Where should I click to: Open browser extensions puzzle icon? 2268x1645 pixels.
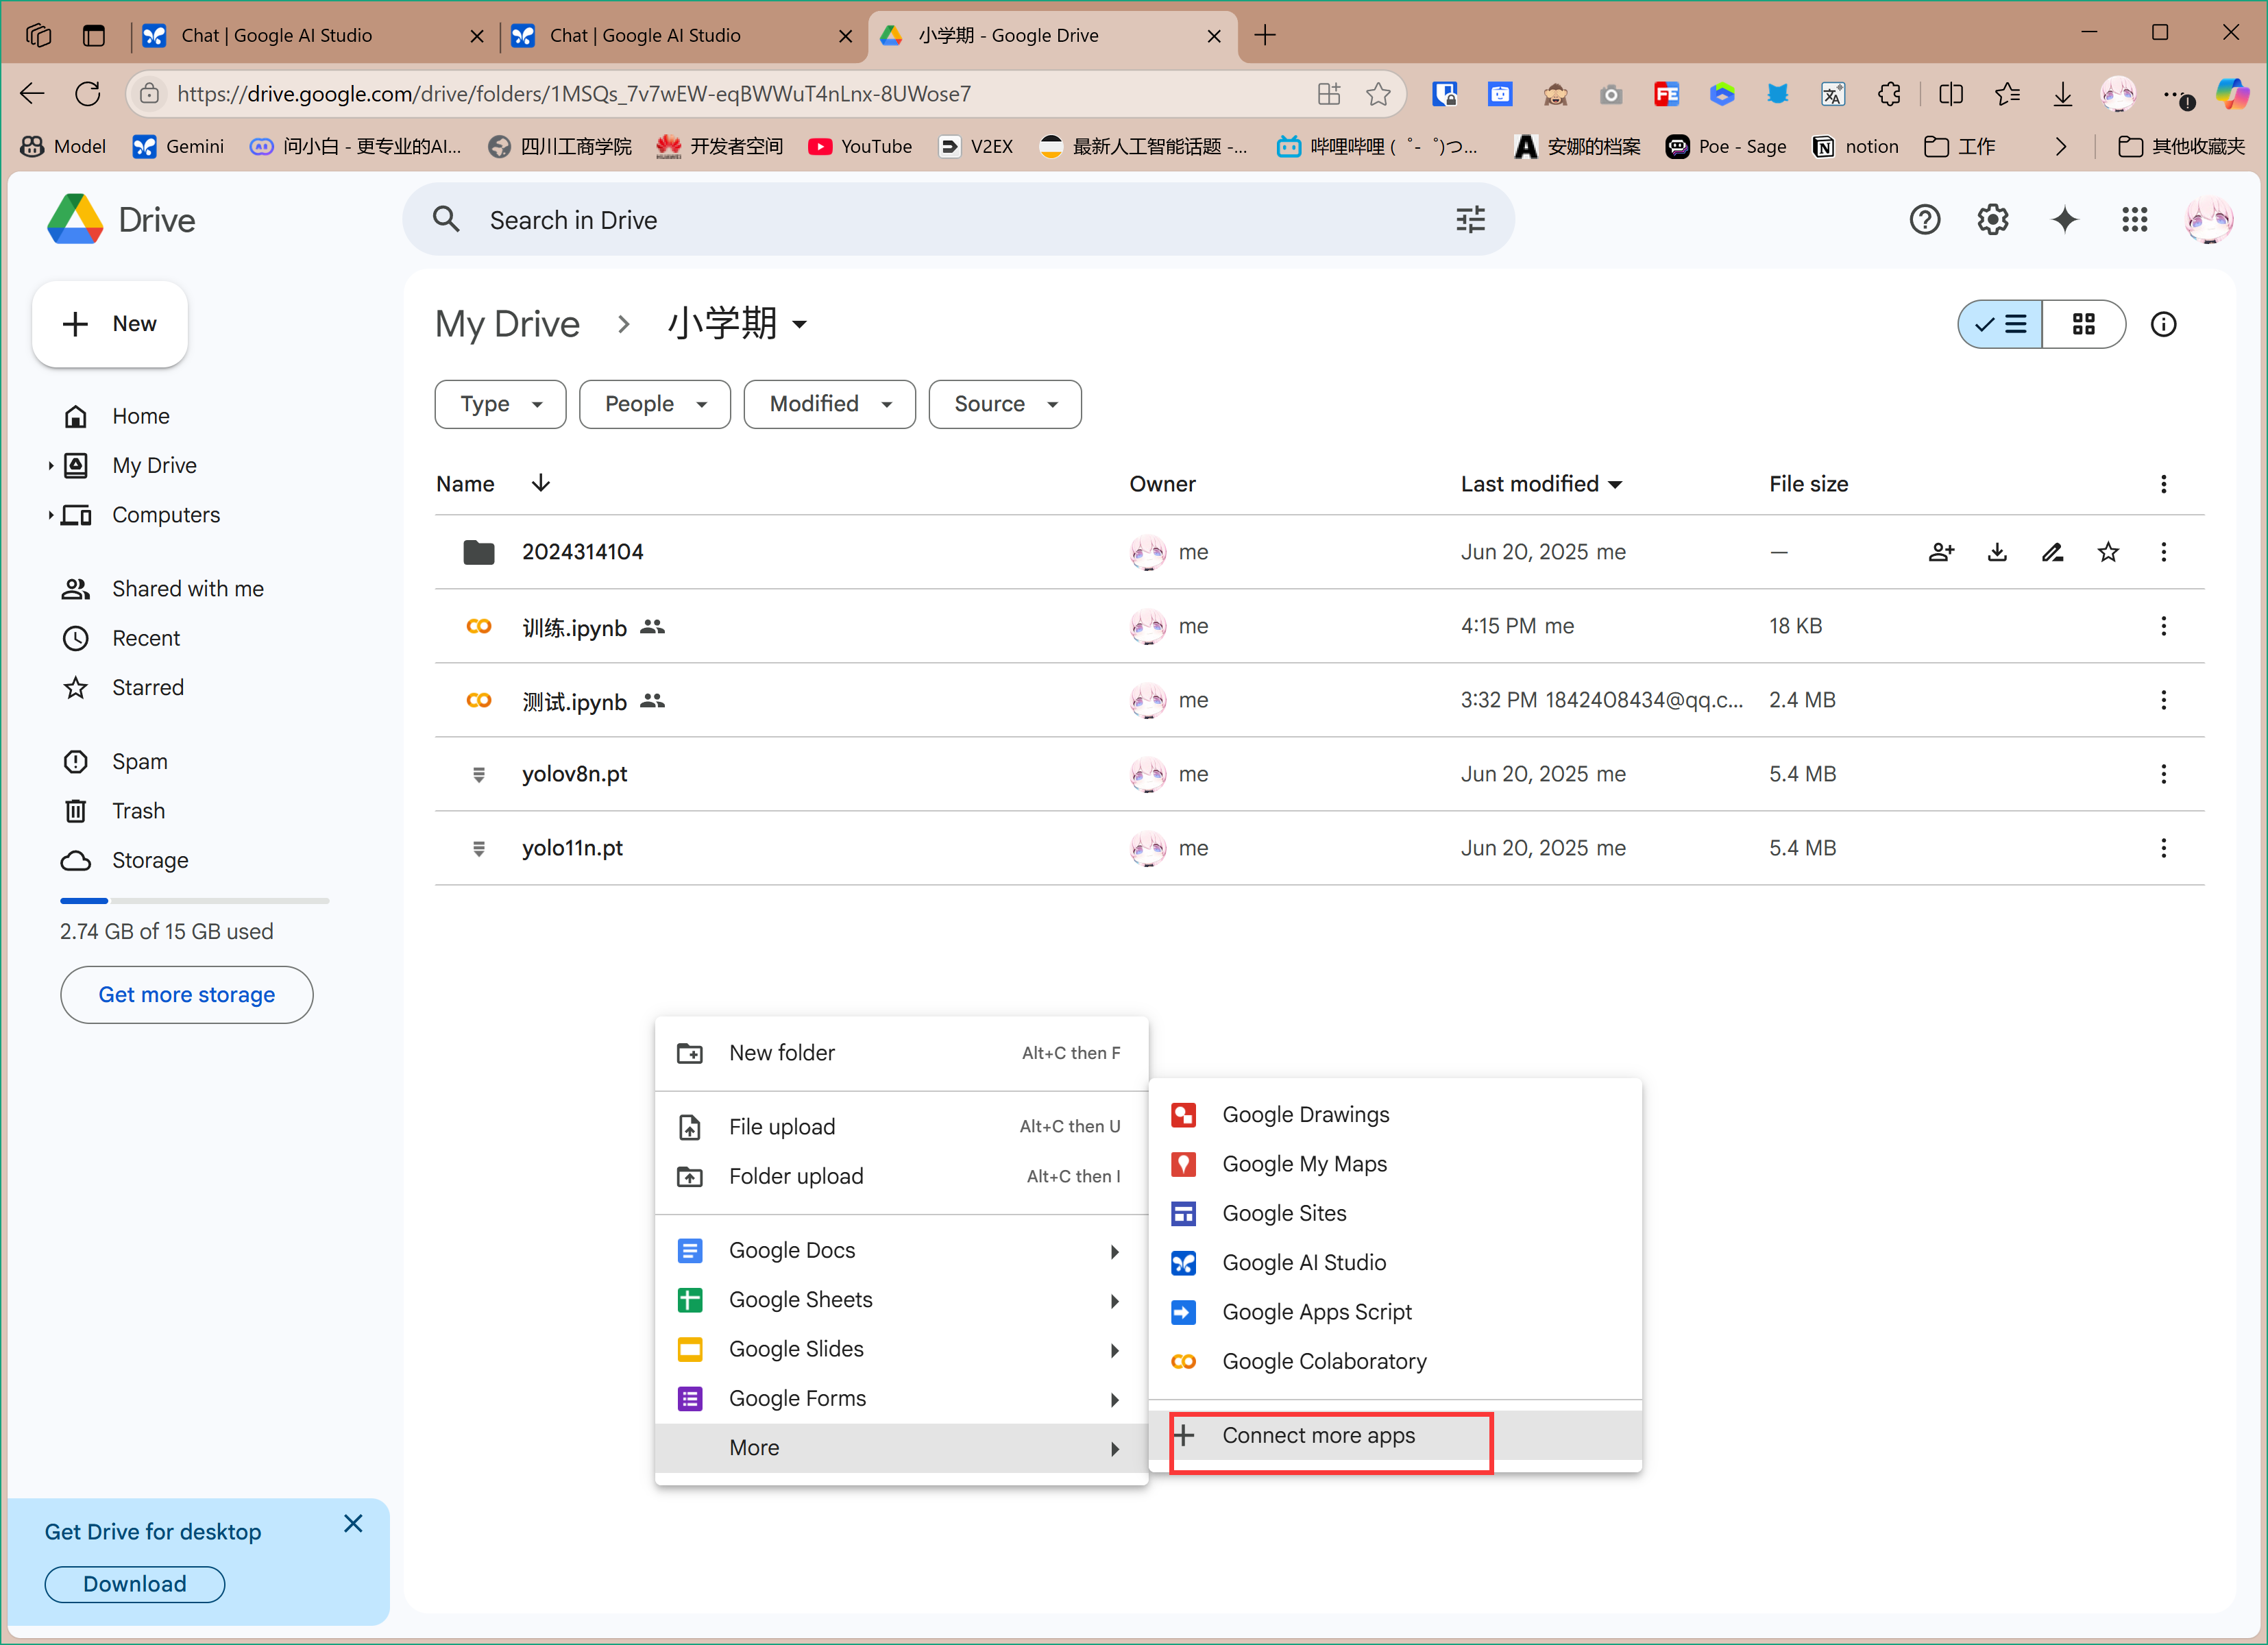coord(1888,94)
